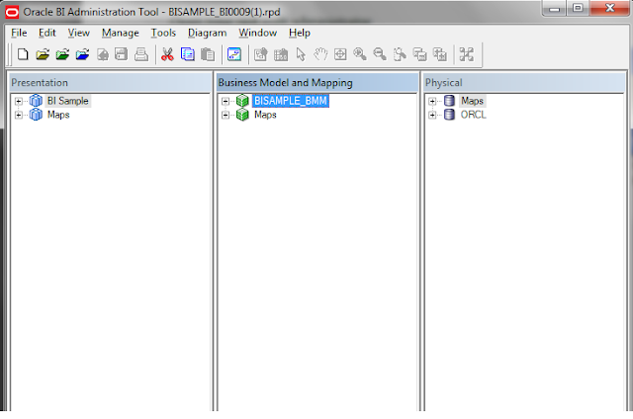Click the Oracle logo in title bar
This screenshot has width=633, height=419.
(x=12, y=12)
